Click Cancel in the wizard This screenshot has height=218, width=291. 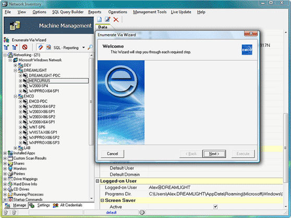click(x=113, y=153)
